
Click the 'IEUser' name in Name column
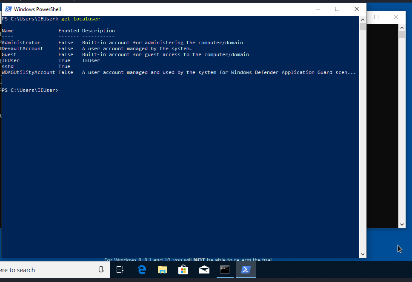11,60
